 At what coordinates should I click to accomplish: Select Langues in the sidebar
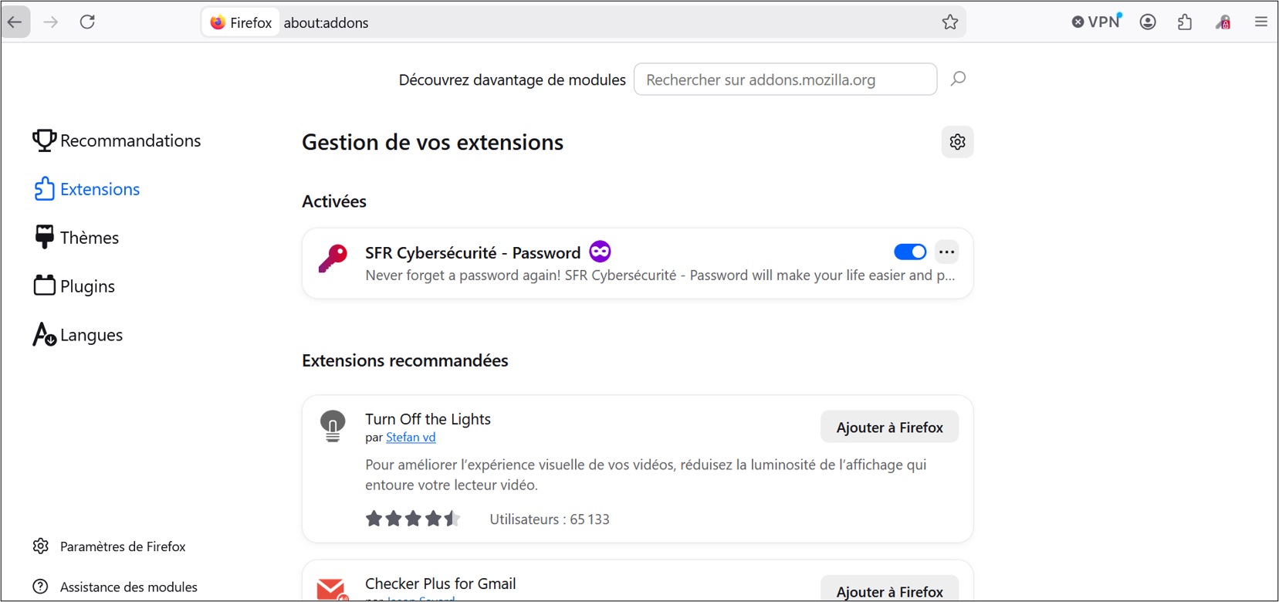[x=78, y=334]
